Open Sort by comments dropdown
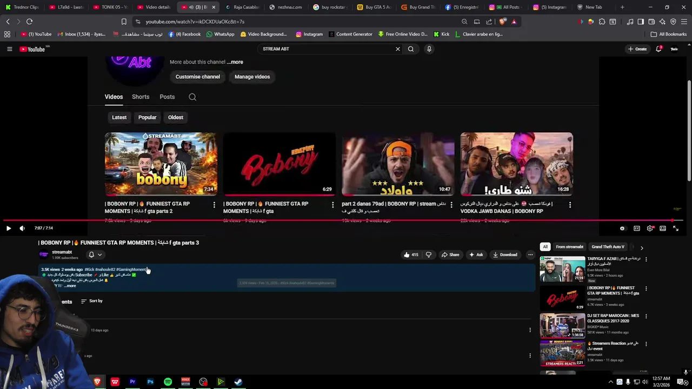692x389 pixels. coord(92,301)
